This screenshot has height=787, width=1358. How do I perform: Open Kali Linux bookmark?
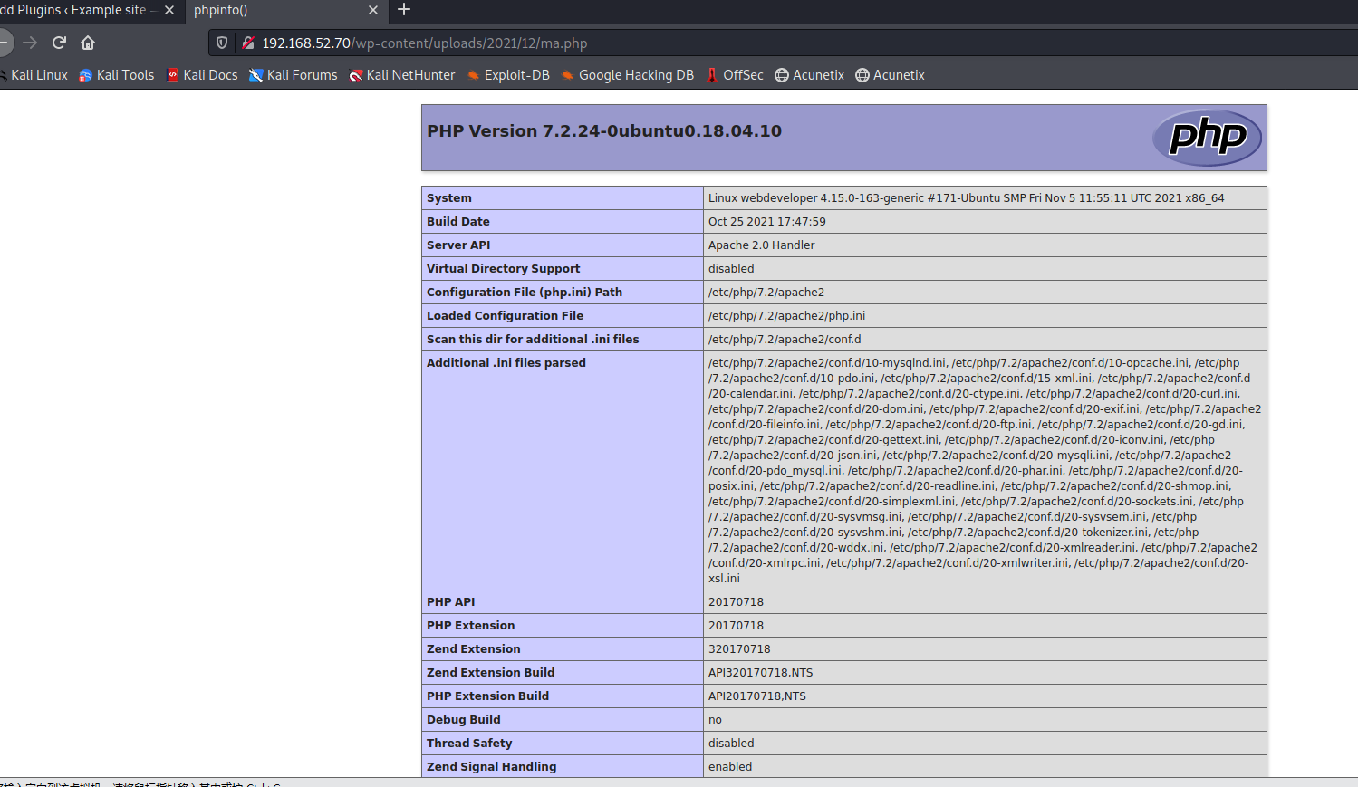click(34, 75)
